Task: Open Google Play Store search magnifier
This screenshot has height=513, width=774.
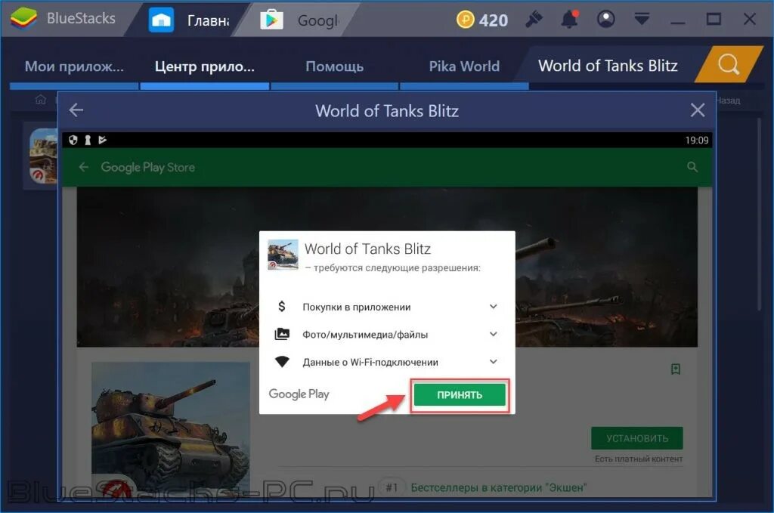Action: (x=692, y=167)
